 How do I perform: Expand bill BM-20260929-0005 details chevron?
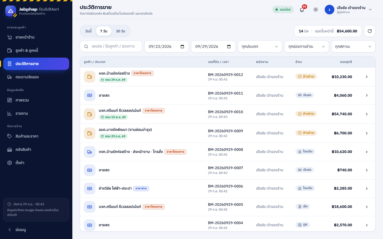367,207
